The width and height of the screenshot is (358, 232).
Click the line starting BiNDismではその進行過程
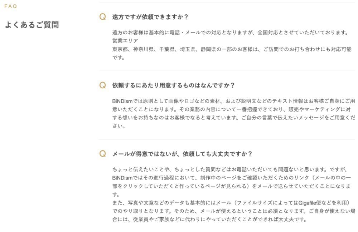pos(232,178)
